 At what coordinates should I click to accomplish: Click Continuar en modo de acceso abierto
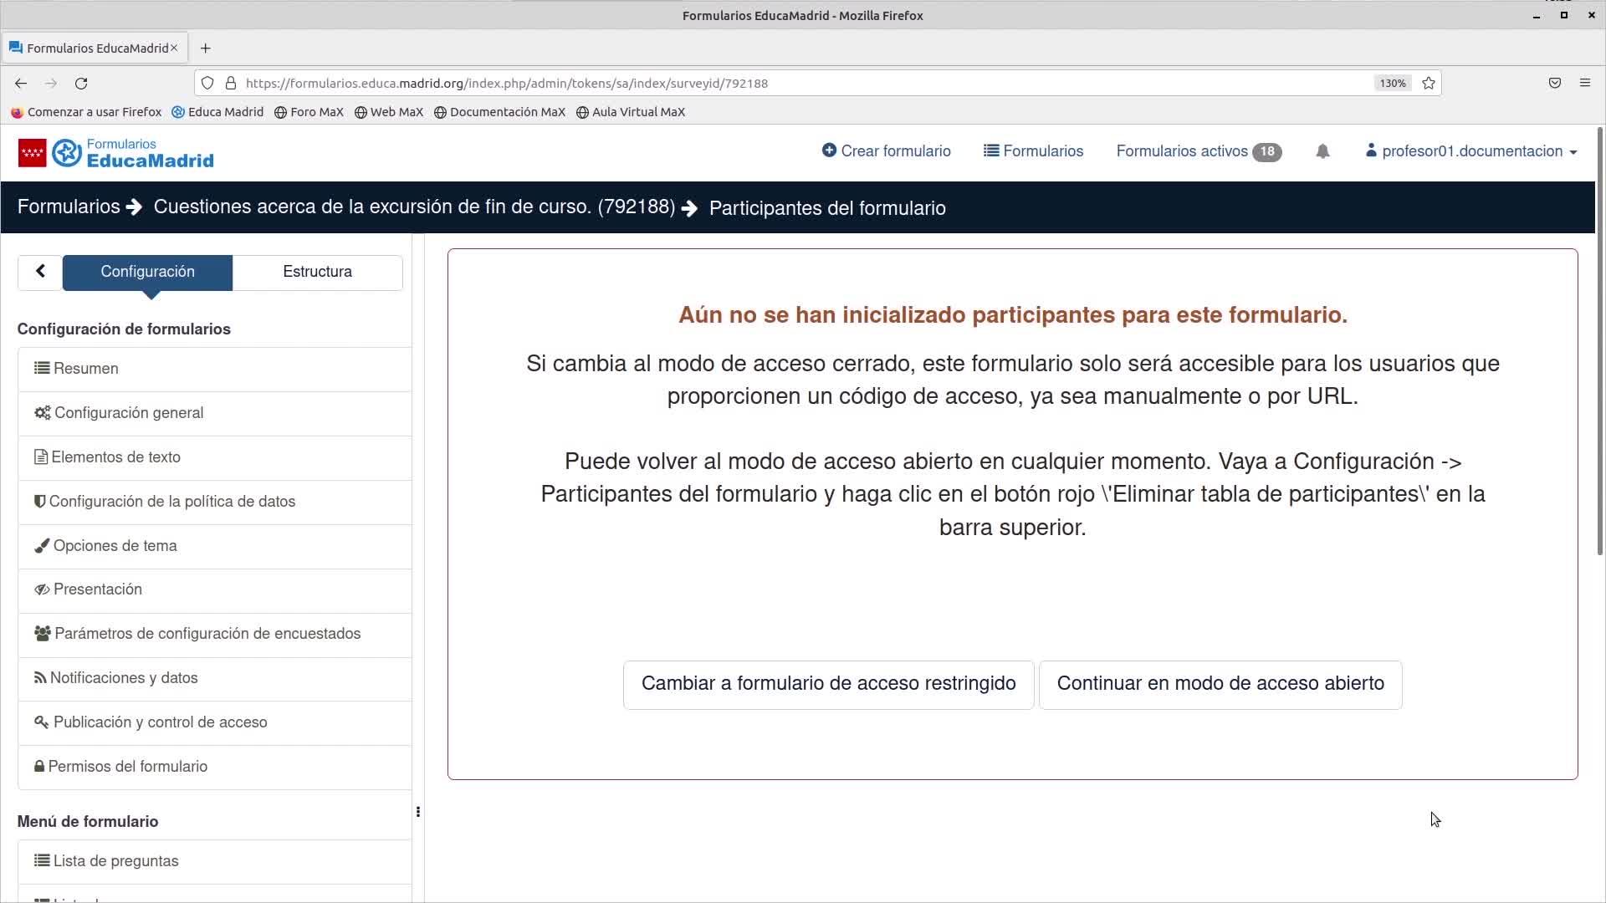[1220, 684]
